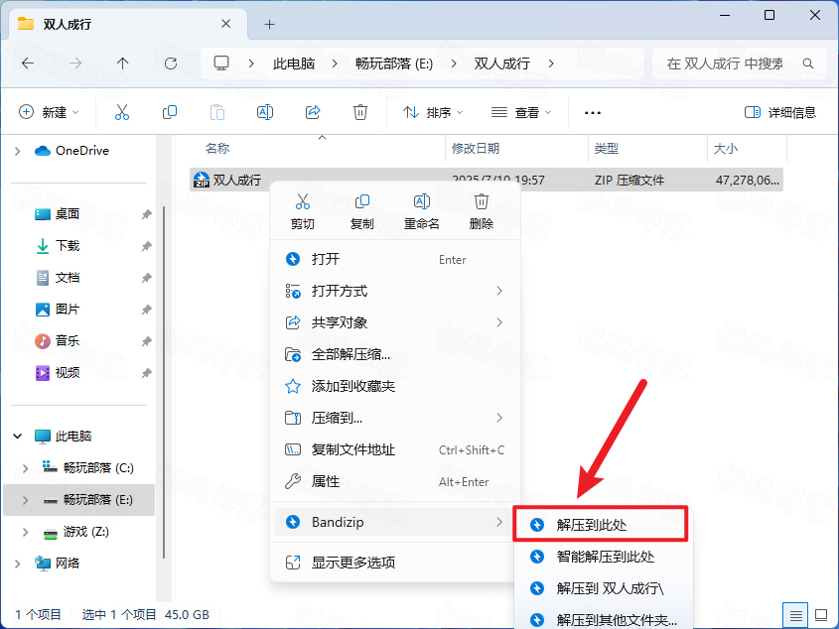Image resolution: width=839 pixels, height=629 pixels.
Task: Click the Share icon in the toolbar
Action: click(x=313, y=112)
